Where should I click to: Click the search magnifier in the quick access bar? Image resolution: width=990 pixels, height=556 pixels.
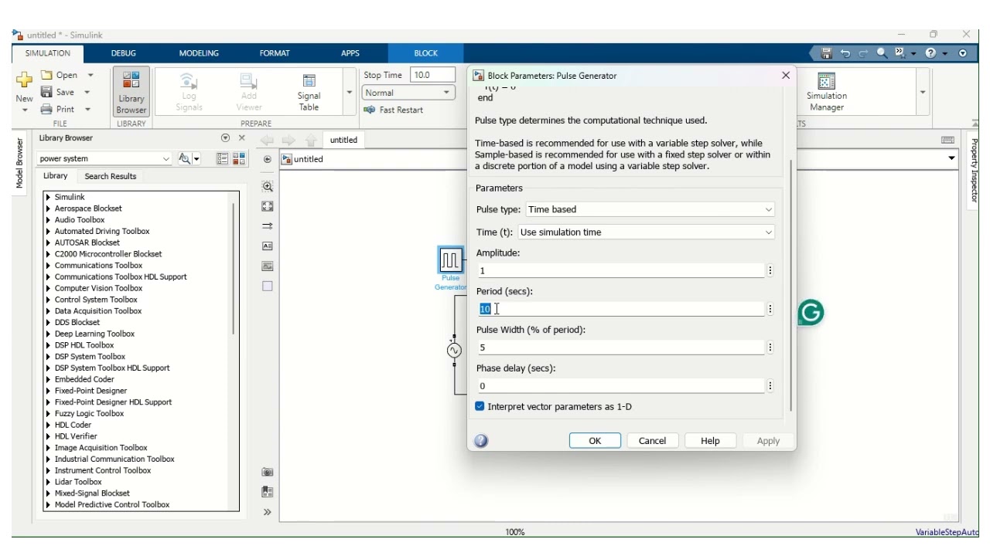[882, 53]
